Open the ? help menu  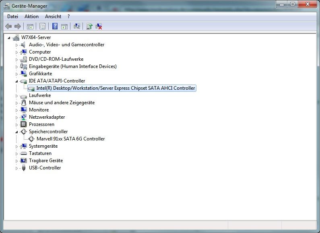point(68,16)
